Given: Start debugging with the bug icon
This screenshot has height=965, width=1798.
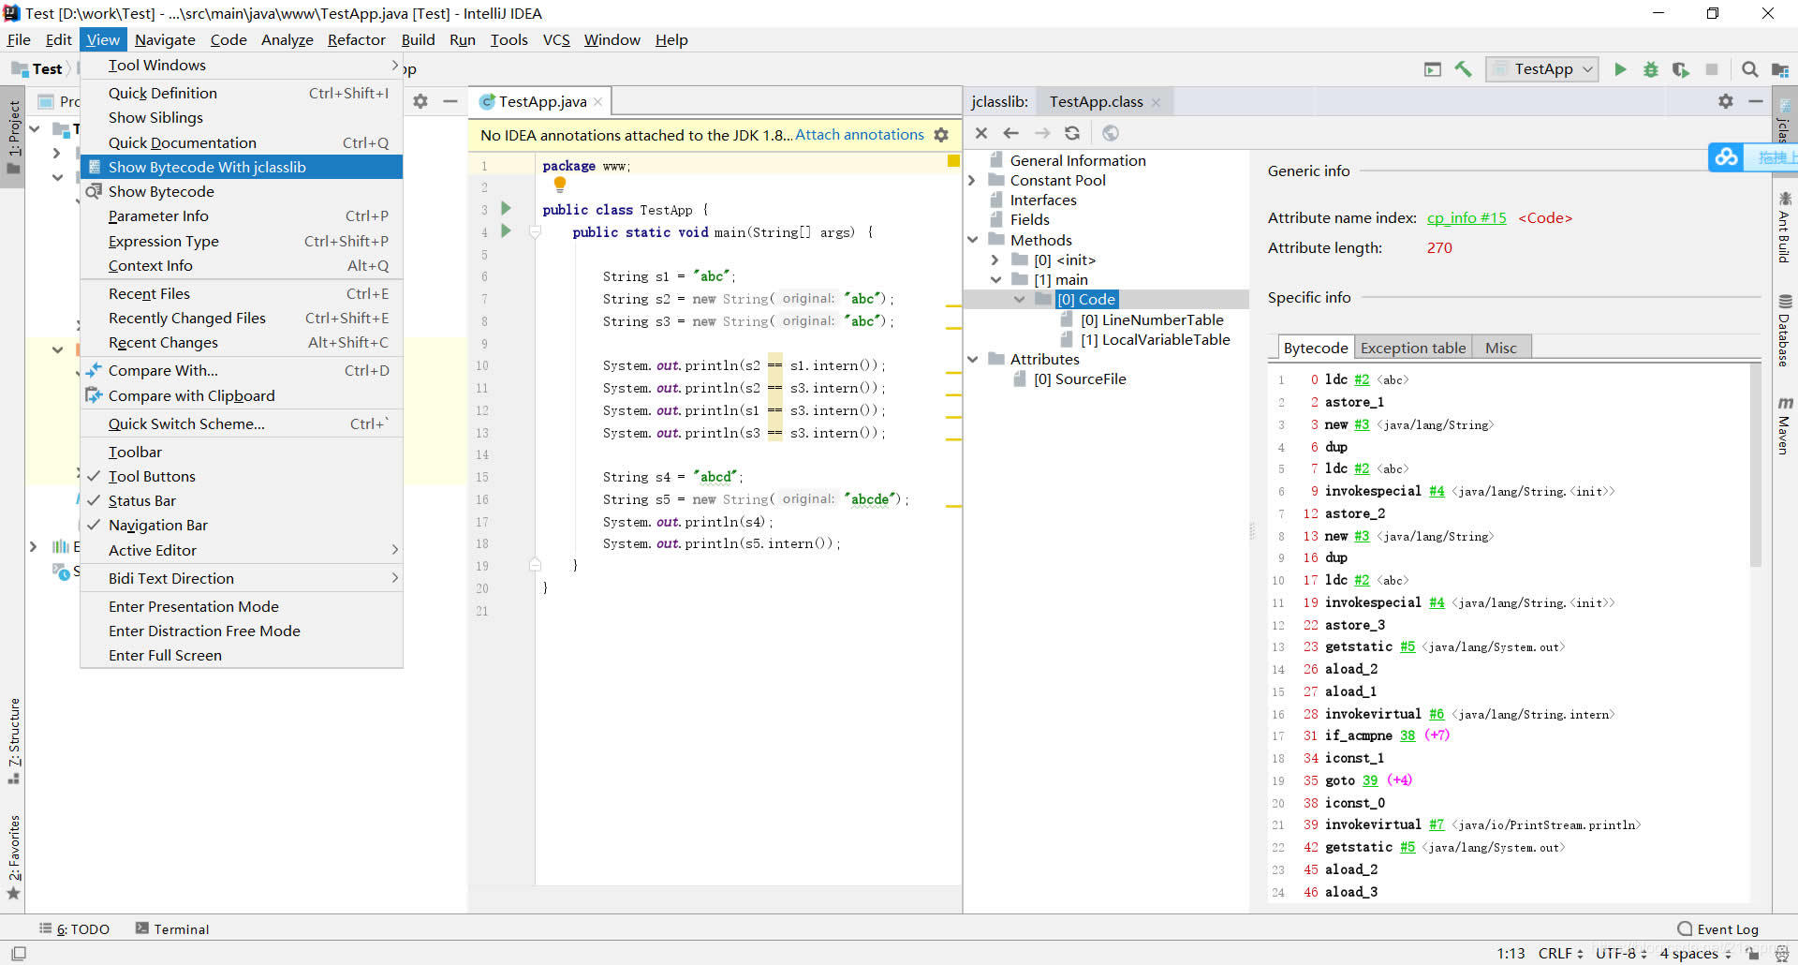Looking at the screenshot, I should [1651, 69].
